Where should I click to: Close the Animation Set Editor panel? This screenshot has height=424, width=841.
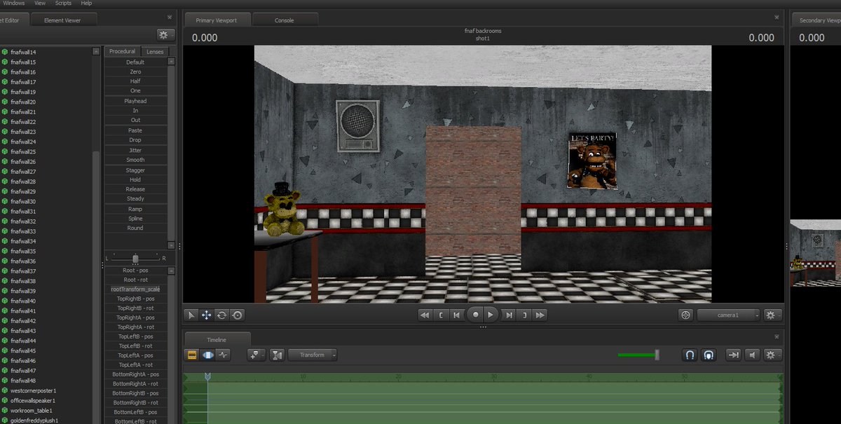pyautogui.click(x=170, y=17)
